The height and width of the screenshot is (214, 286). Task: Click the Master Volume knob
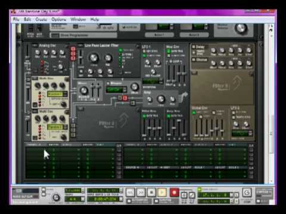pos(241,29)
